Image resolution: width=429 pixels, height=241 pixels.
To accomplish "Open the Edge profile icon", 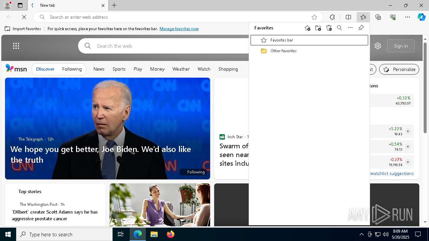I will tap(7, 5).
